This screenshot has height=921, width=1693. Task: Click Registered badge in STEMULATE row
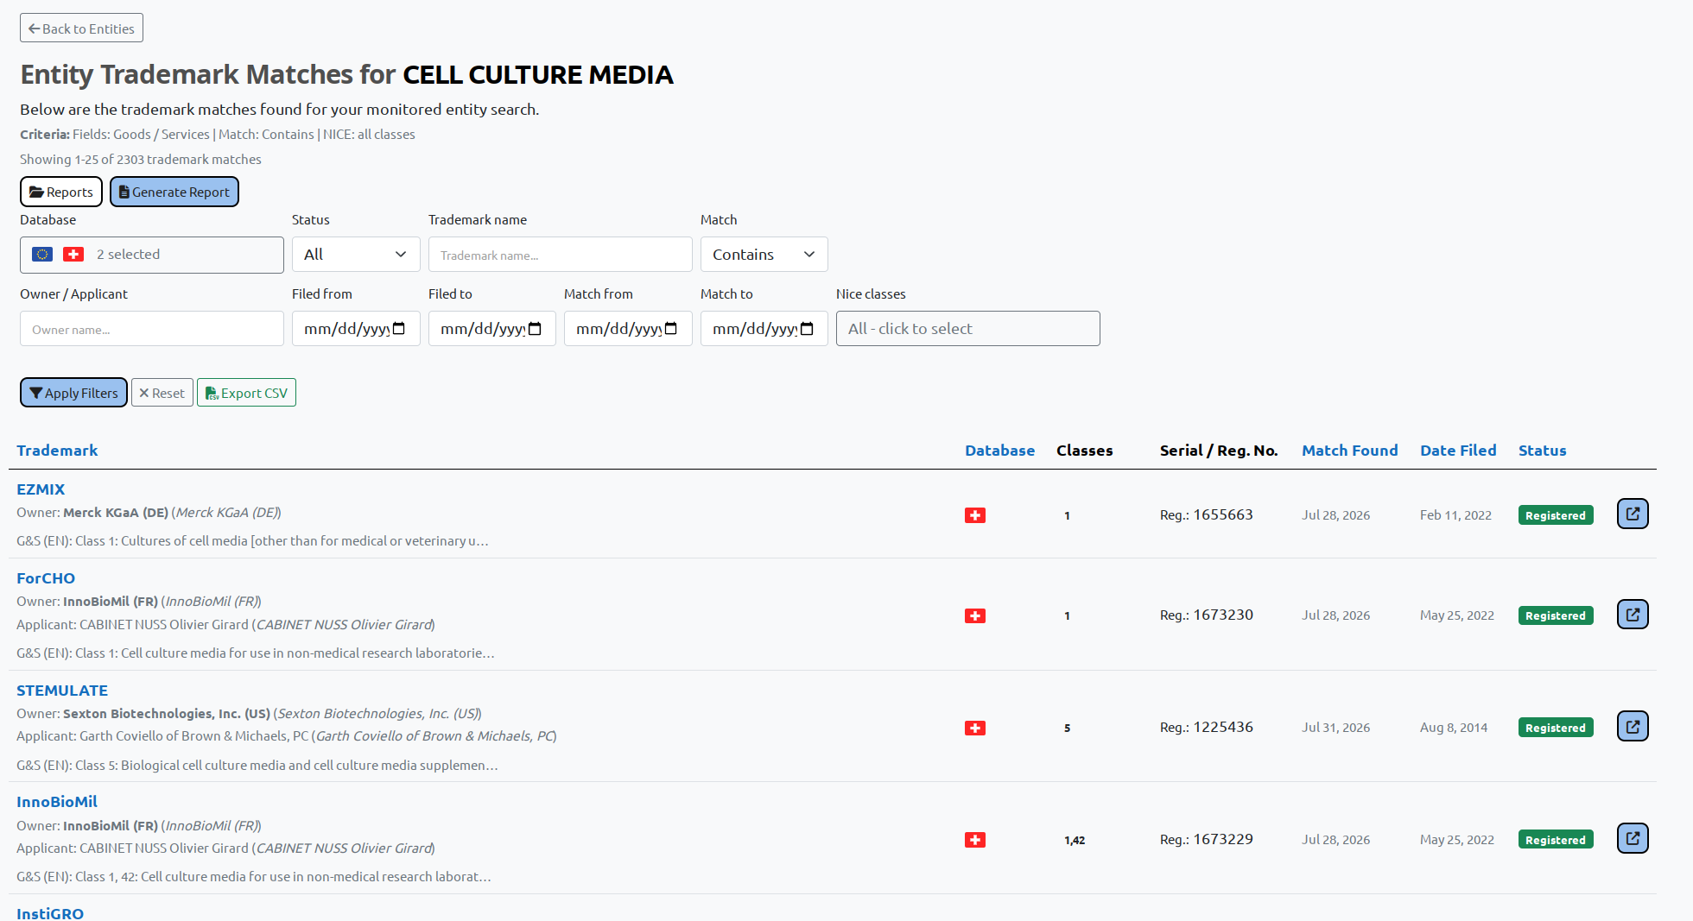coord(1556,728)
